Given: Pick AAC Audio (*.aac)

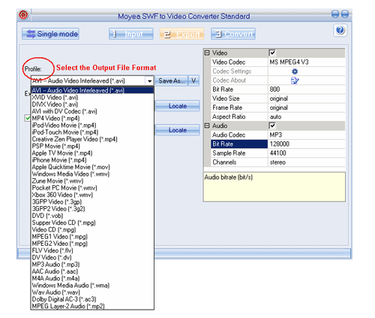Looking at the screenshot, I should click(92, 271).
